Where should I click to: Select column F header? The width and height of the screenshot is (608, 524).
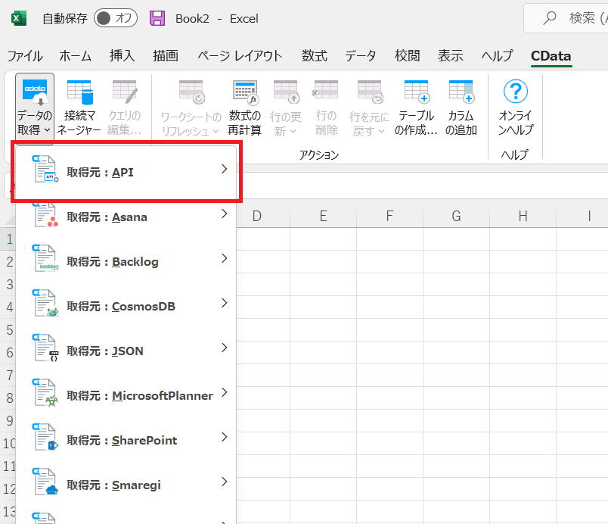pos(389,216)
